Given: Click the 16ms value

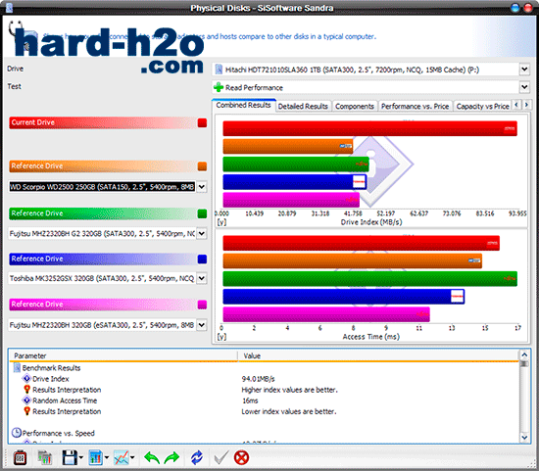Looking at the screenshot, I should coord(250,400).
